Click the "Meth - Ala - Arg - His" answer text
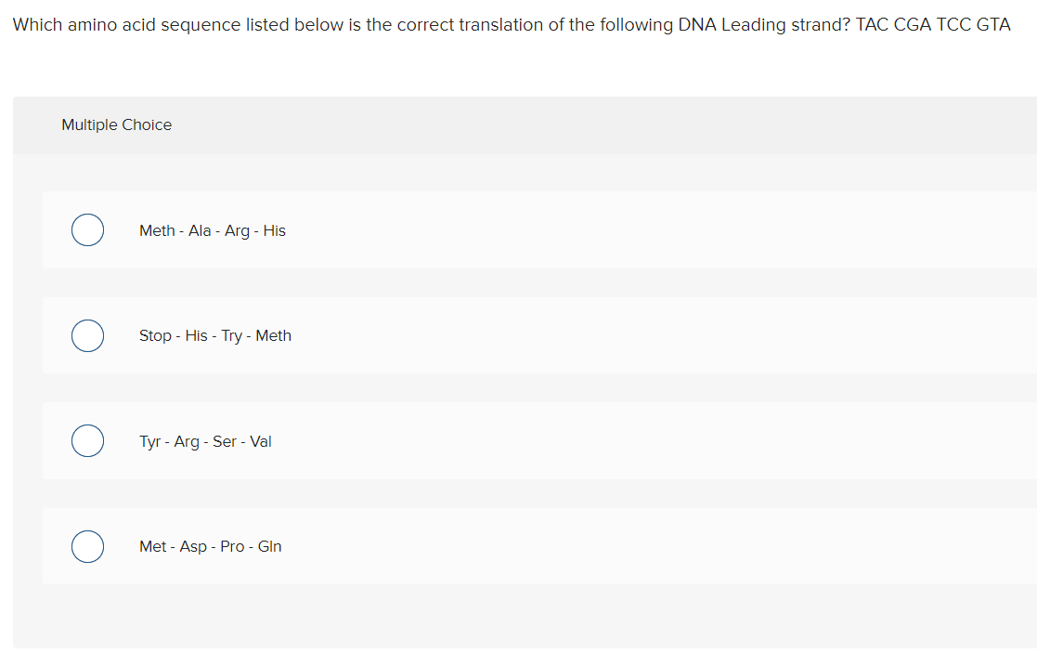This screenshot has height=666, width=1037. [213, 230]
